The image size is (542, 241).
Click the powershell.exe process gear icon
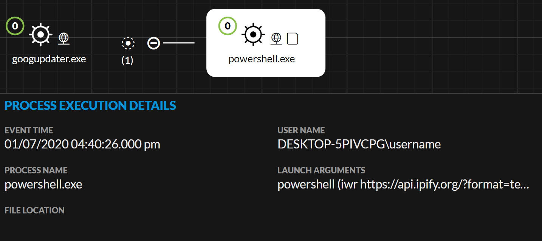click(x=254, y=35)
